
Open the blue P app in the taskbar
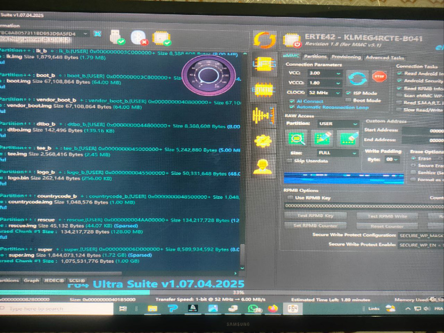(172, 308)
